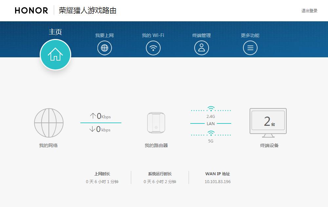This screenshot has height=207, width=328.
Task: Open the 我要上网 globe icon
Action: (x=104, y=47)
